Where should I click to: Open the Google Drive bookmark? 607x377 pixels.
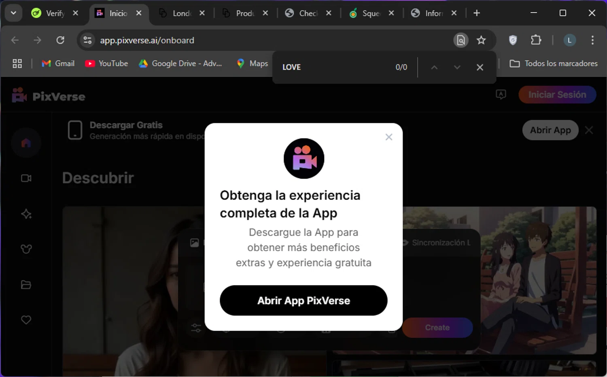click(x=180, y=64)
